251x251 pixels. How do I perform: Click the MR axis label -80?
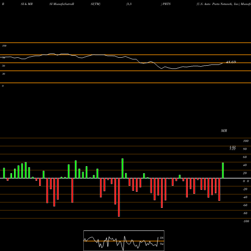click(245, 213)
